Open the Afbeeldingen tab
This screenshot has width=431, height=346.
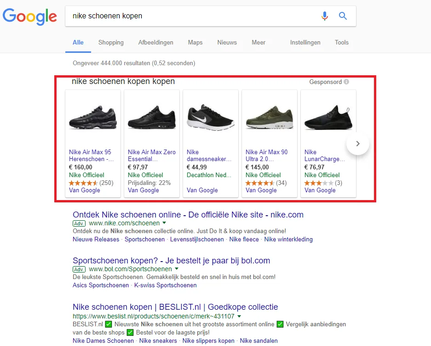pos(155,43)
